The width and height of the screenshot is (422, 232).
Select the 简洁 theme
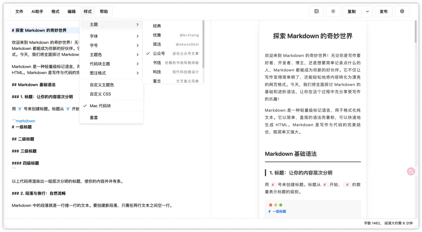click(173, 44)
